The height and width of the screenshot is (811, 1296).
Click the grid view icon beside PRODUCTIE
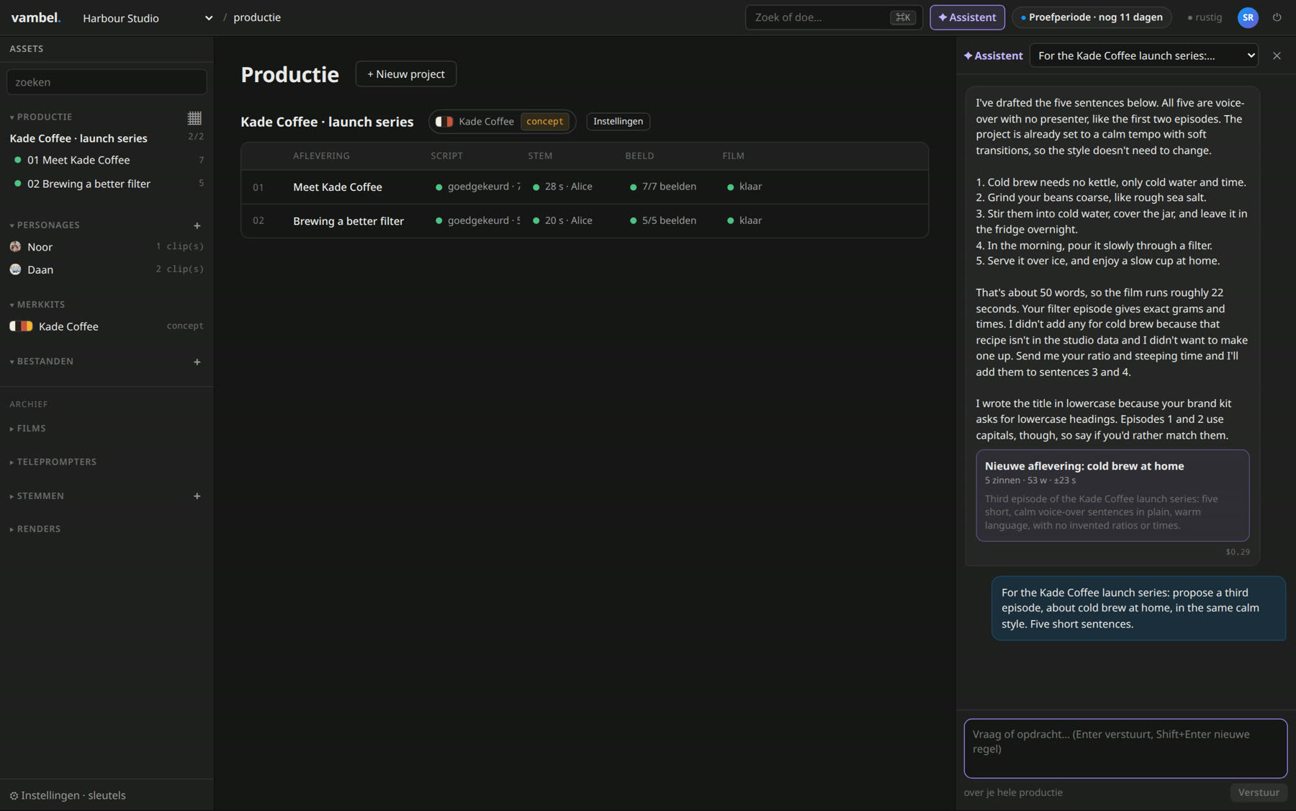click(x=194, y=117)
